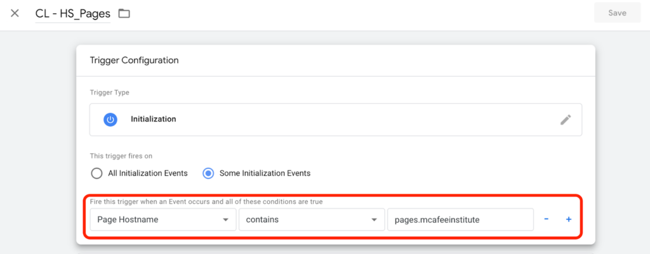
Task: Click the Some Initialization Events label text
Action: (265, 174)
